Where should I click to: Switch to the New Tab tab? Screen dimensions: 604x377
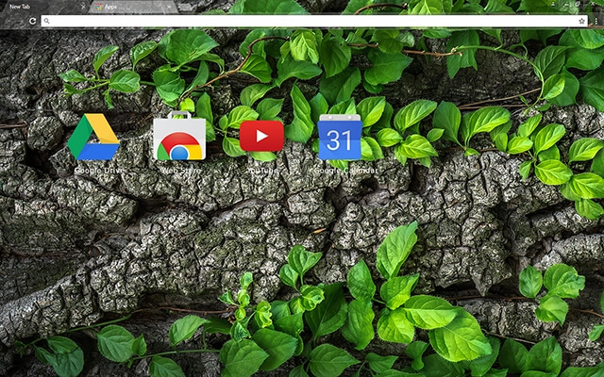point(44,7)
